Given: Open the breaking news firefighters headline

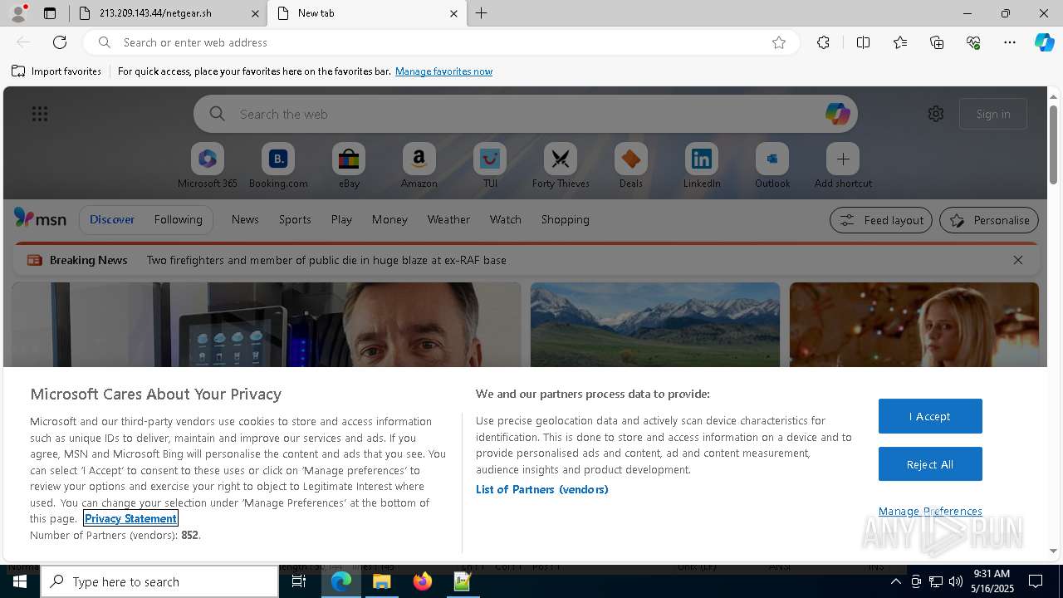Looking at the screenshot, I should 326,260.
